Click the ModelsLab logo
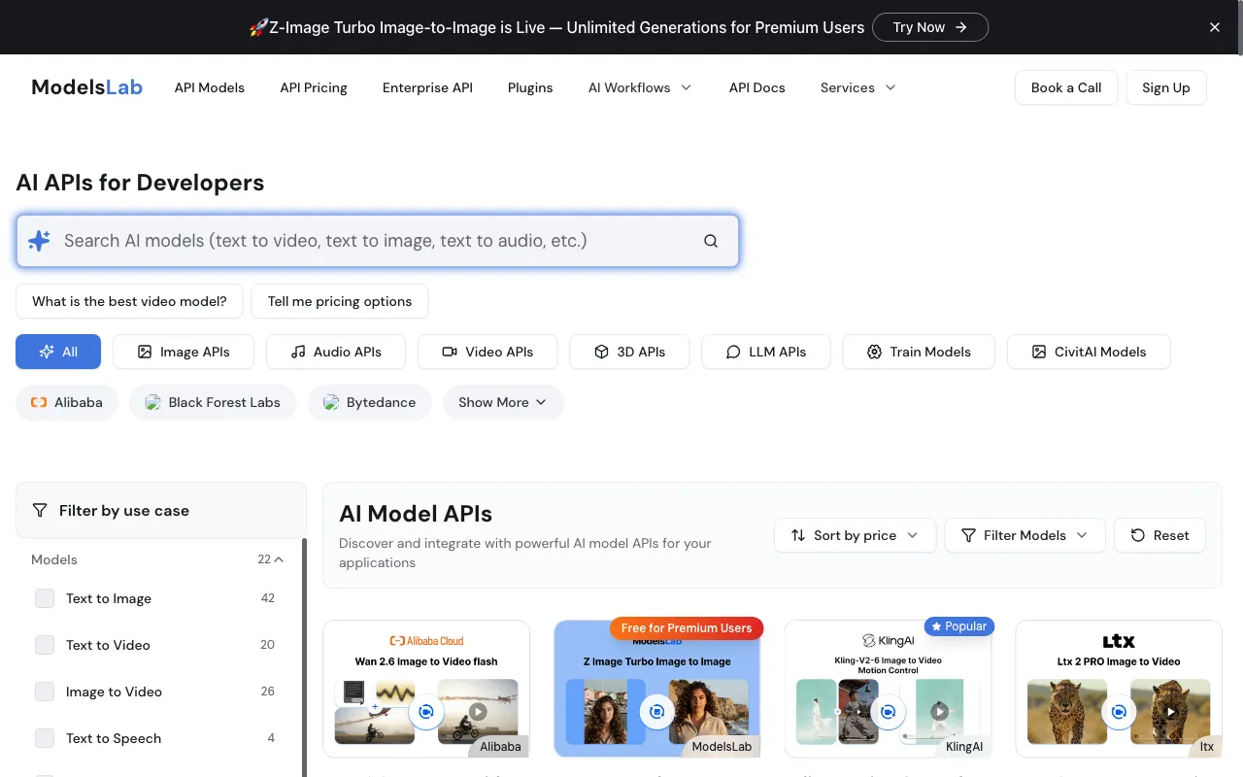This screenshot has width=1243, height=777. [86, 87]
